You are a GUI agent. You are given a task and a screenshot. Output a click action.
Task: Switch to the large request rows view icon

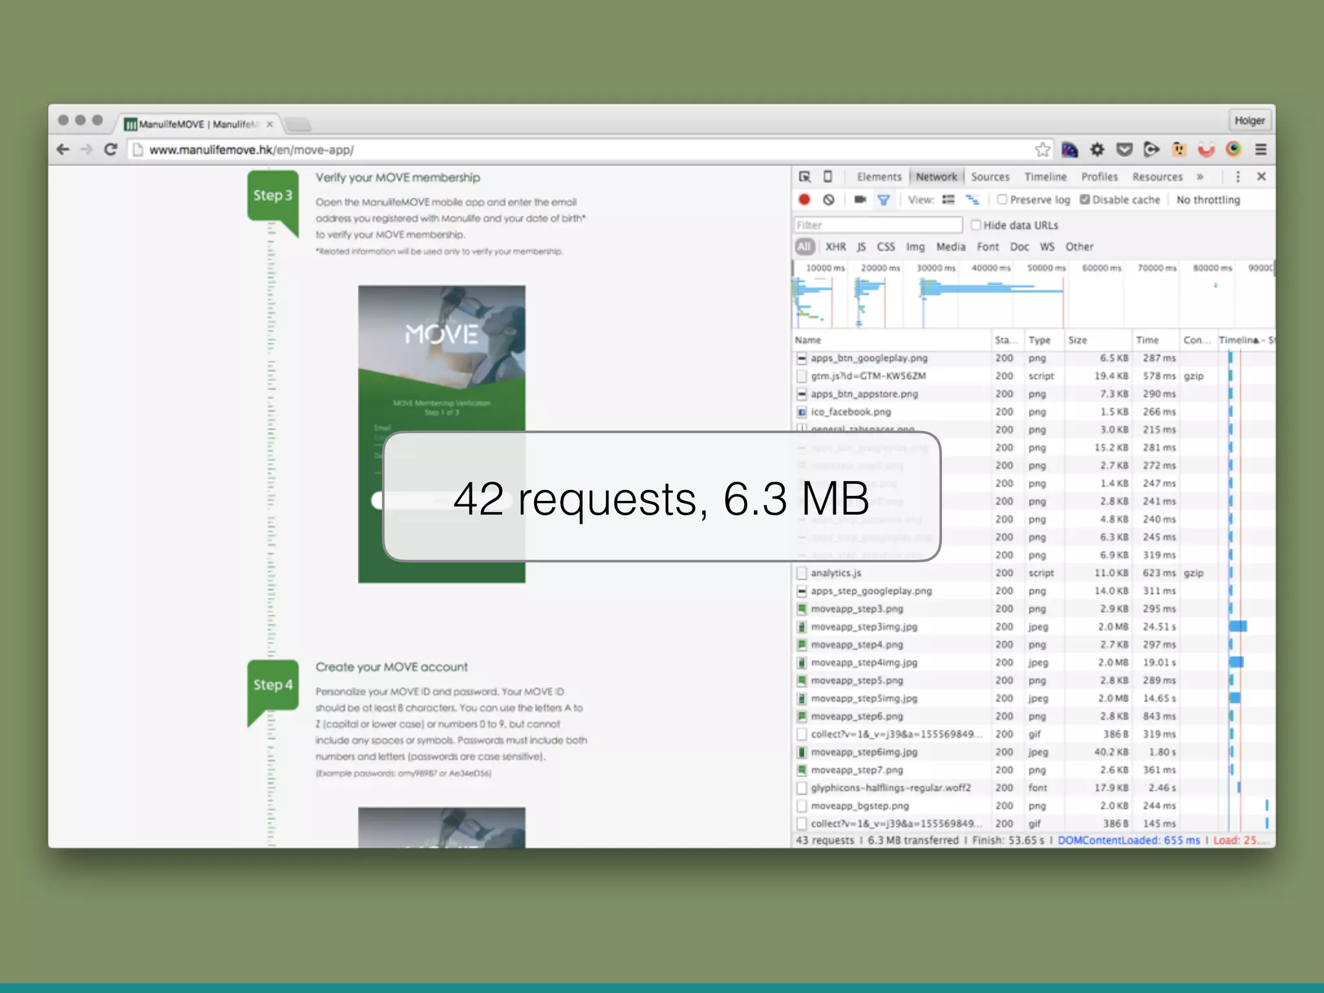[948, 200]
